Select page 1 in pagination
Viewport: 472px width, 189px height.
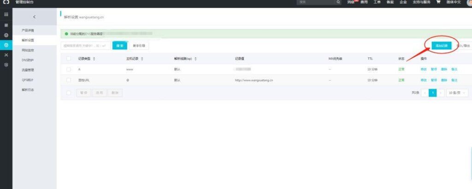click(432, 93)
